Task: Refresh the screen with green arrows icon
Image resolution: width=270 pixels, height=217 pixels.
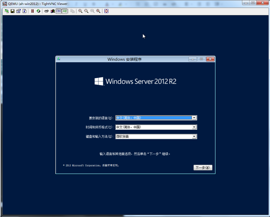Action: click(x=38, y=11)
